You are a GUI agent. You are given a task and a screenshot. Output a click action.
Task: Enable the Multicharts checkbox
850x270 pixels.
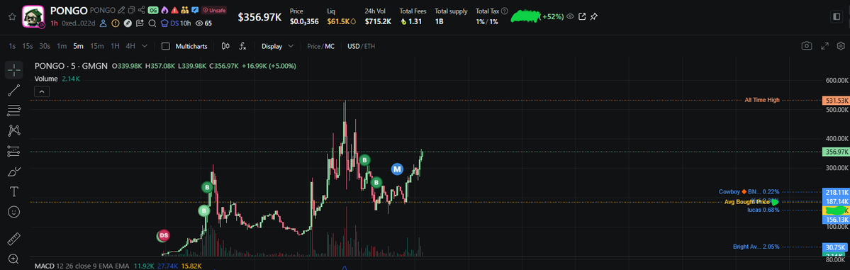pos(166,46)
